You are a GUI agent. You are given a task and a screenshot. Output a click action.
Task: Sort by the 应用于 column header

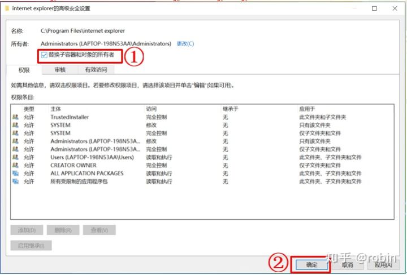(x=307, y=109)
